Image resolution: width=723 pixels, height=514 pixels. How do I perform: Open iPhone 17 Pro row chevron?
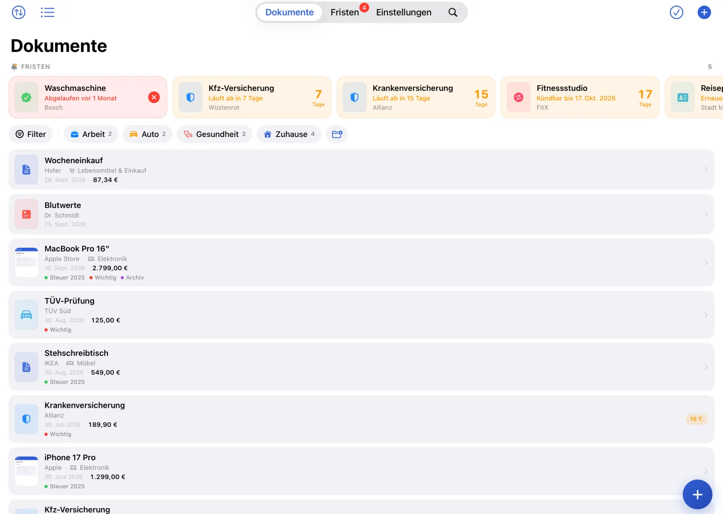706,471
